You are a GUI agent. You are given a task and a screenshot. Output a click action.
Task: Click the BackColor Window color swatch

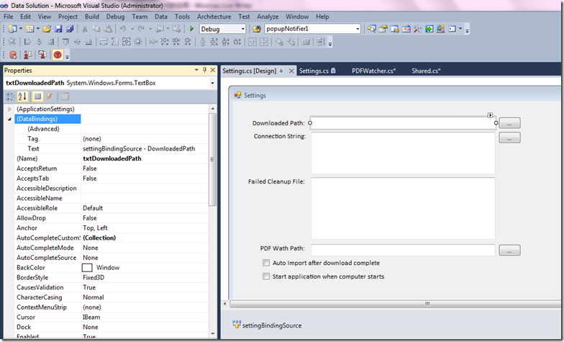pos(87,268)
